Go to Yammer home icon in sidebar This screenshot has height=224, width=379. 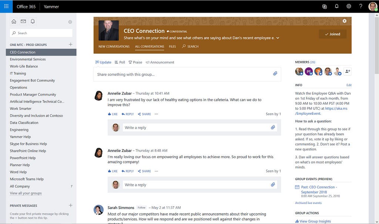coord(14,21)
